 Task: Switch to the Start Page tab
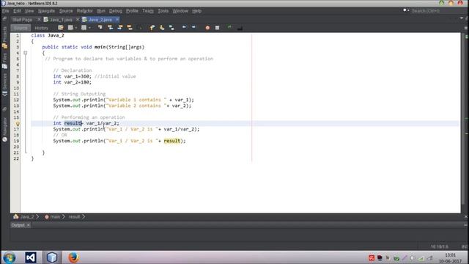[x=23, y=20]
